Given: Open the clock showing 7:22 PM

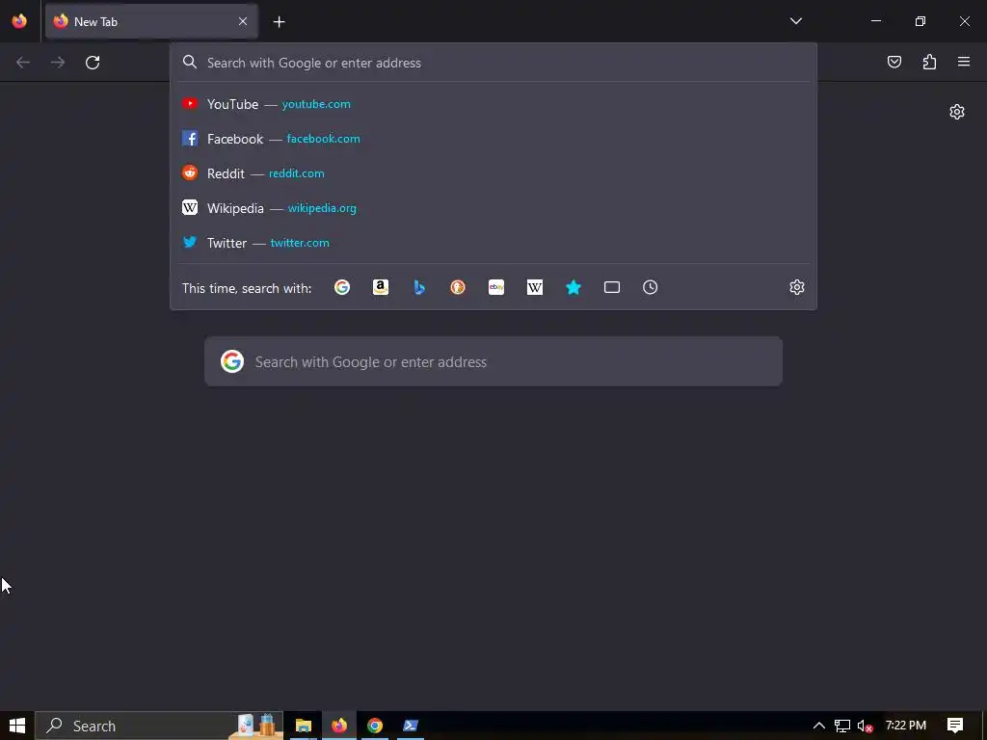Looking at the screenshot, I should pos(906,726).
